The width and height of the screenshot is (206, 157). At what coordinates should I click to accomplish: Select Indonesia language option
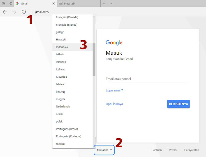[72, 47]
